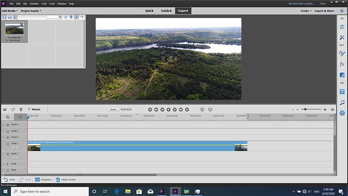Image resolution: width=348 pixels, height=196 pixels.
Task: Expand the Video 2 track
Action: coord(3,131)
